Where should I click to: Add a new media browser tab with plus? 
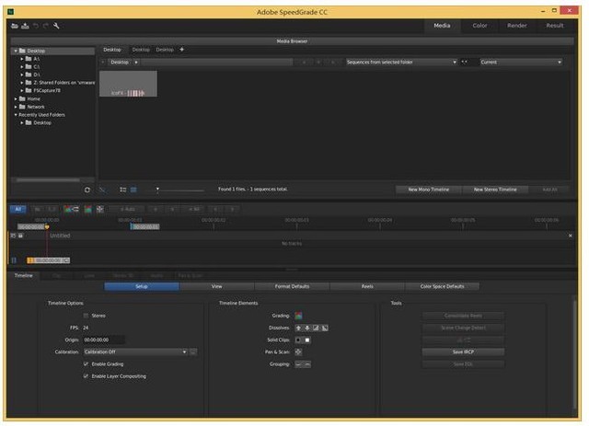pos(181,50)
